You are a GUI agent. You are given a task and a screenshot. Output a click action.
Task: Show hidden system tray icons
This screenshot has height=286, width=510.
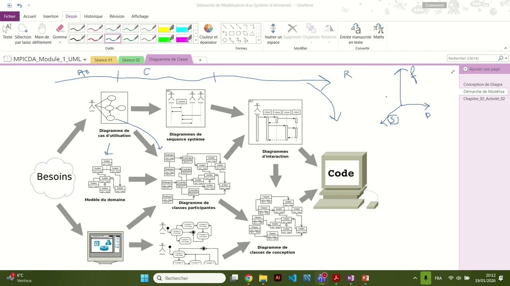tap(415, 278)
